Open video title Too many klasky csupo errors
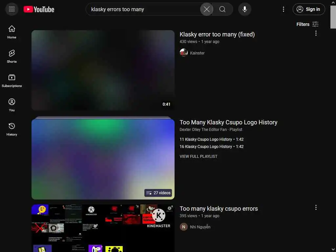This screenshot has height=252, width=336. click(x=219, y=208)
